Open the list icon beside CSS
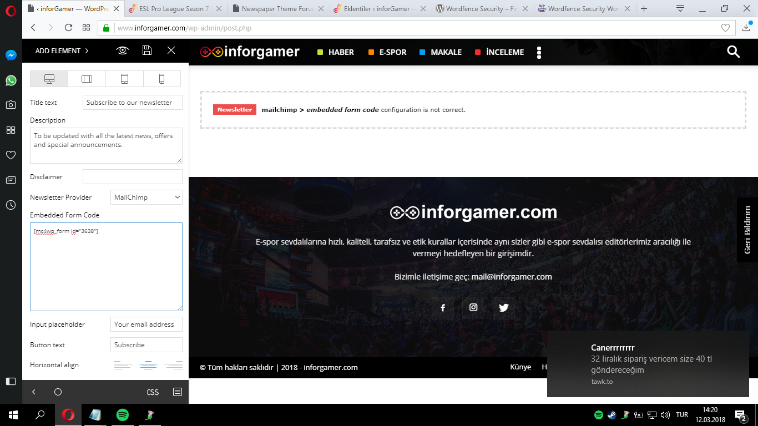 178,392
